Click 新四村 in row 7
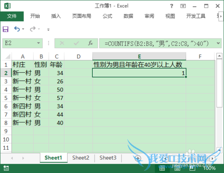224x173 pixels. (22, 114)
